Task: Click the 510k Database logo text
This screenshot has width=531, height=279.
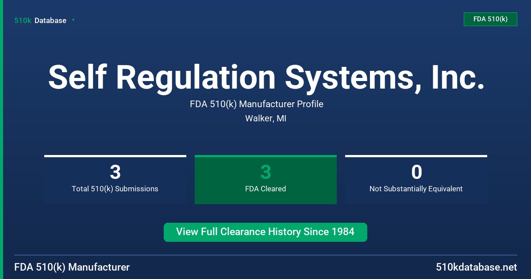Action: (x=40, y=20)
